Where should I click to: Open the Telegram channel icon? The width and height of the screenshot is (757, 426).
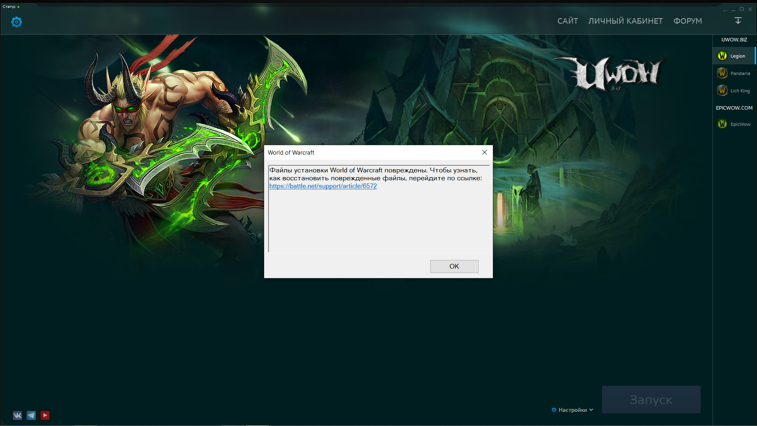pyautogui.click(x=31, y=415)
